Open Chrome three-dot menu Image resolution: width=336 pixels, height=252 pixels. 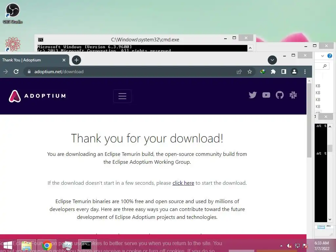305,72
